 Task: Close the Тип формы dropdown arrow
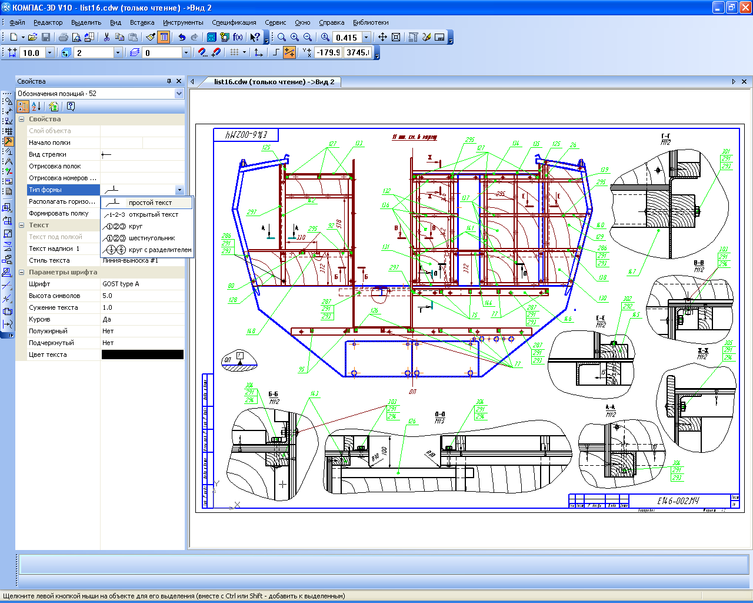(x=179, y=190)
